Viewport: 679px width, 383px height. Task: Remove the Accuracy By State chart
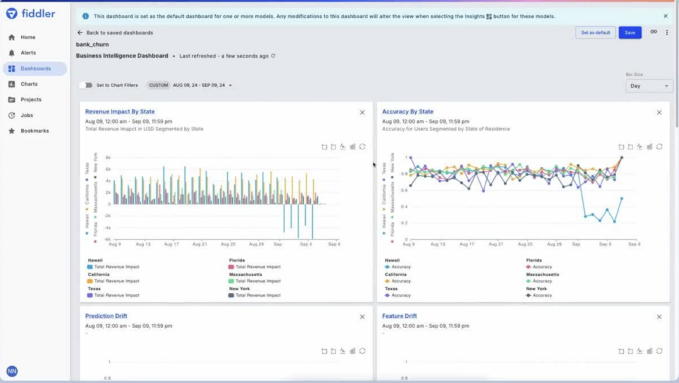659,113
